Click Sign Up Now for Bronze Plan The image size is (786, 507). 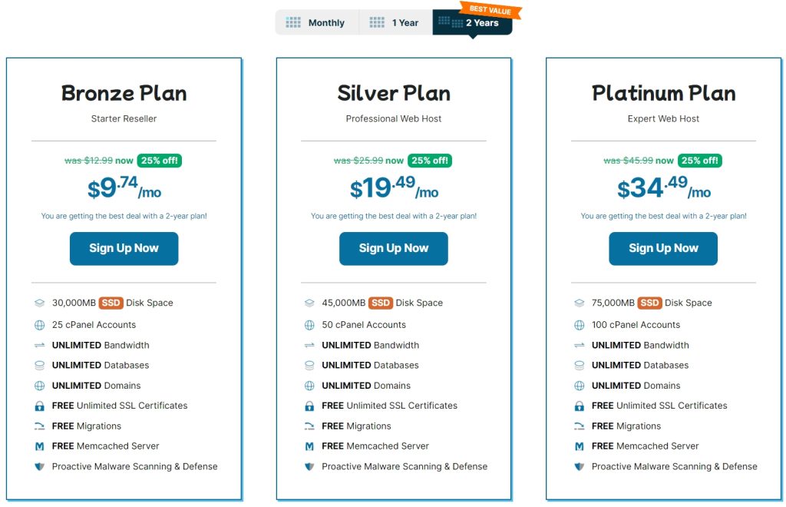tap(124, 248)
